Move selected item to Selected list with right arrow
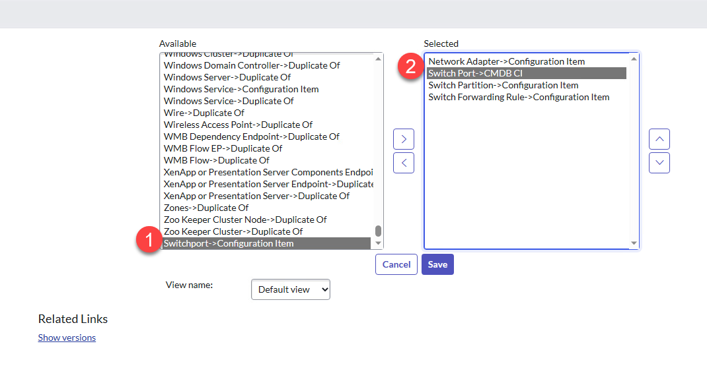This screenshot has width=707, height=383. (x=404, y=139)
